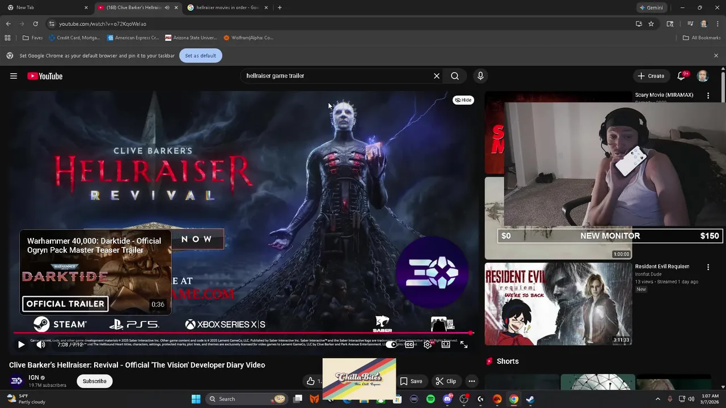The height and width of the screenshot is (408, 726).
Task: Open the IGN channel name link
Action: (34, 378)
